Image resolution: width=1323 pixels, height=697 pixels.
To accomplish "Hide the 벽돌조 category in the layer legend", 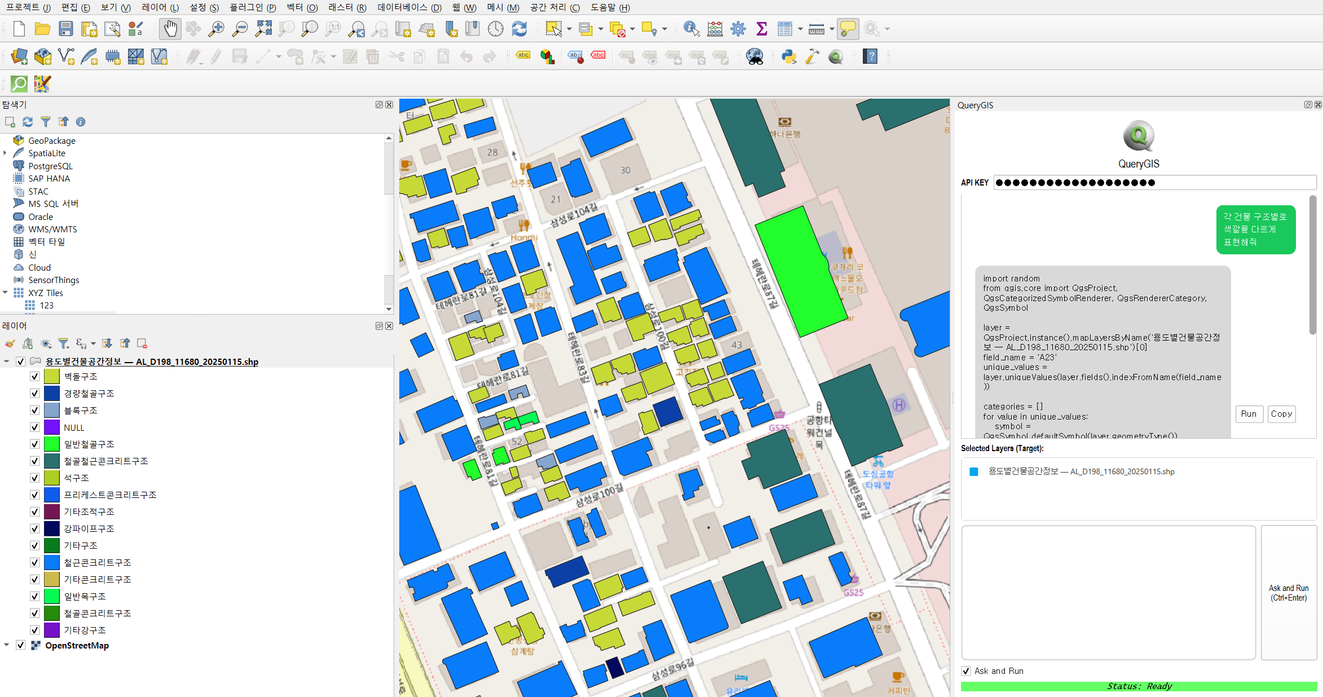I will click(34, 376).
